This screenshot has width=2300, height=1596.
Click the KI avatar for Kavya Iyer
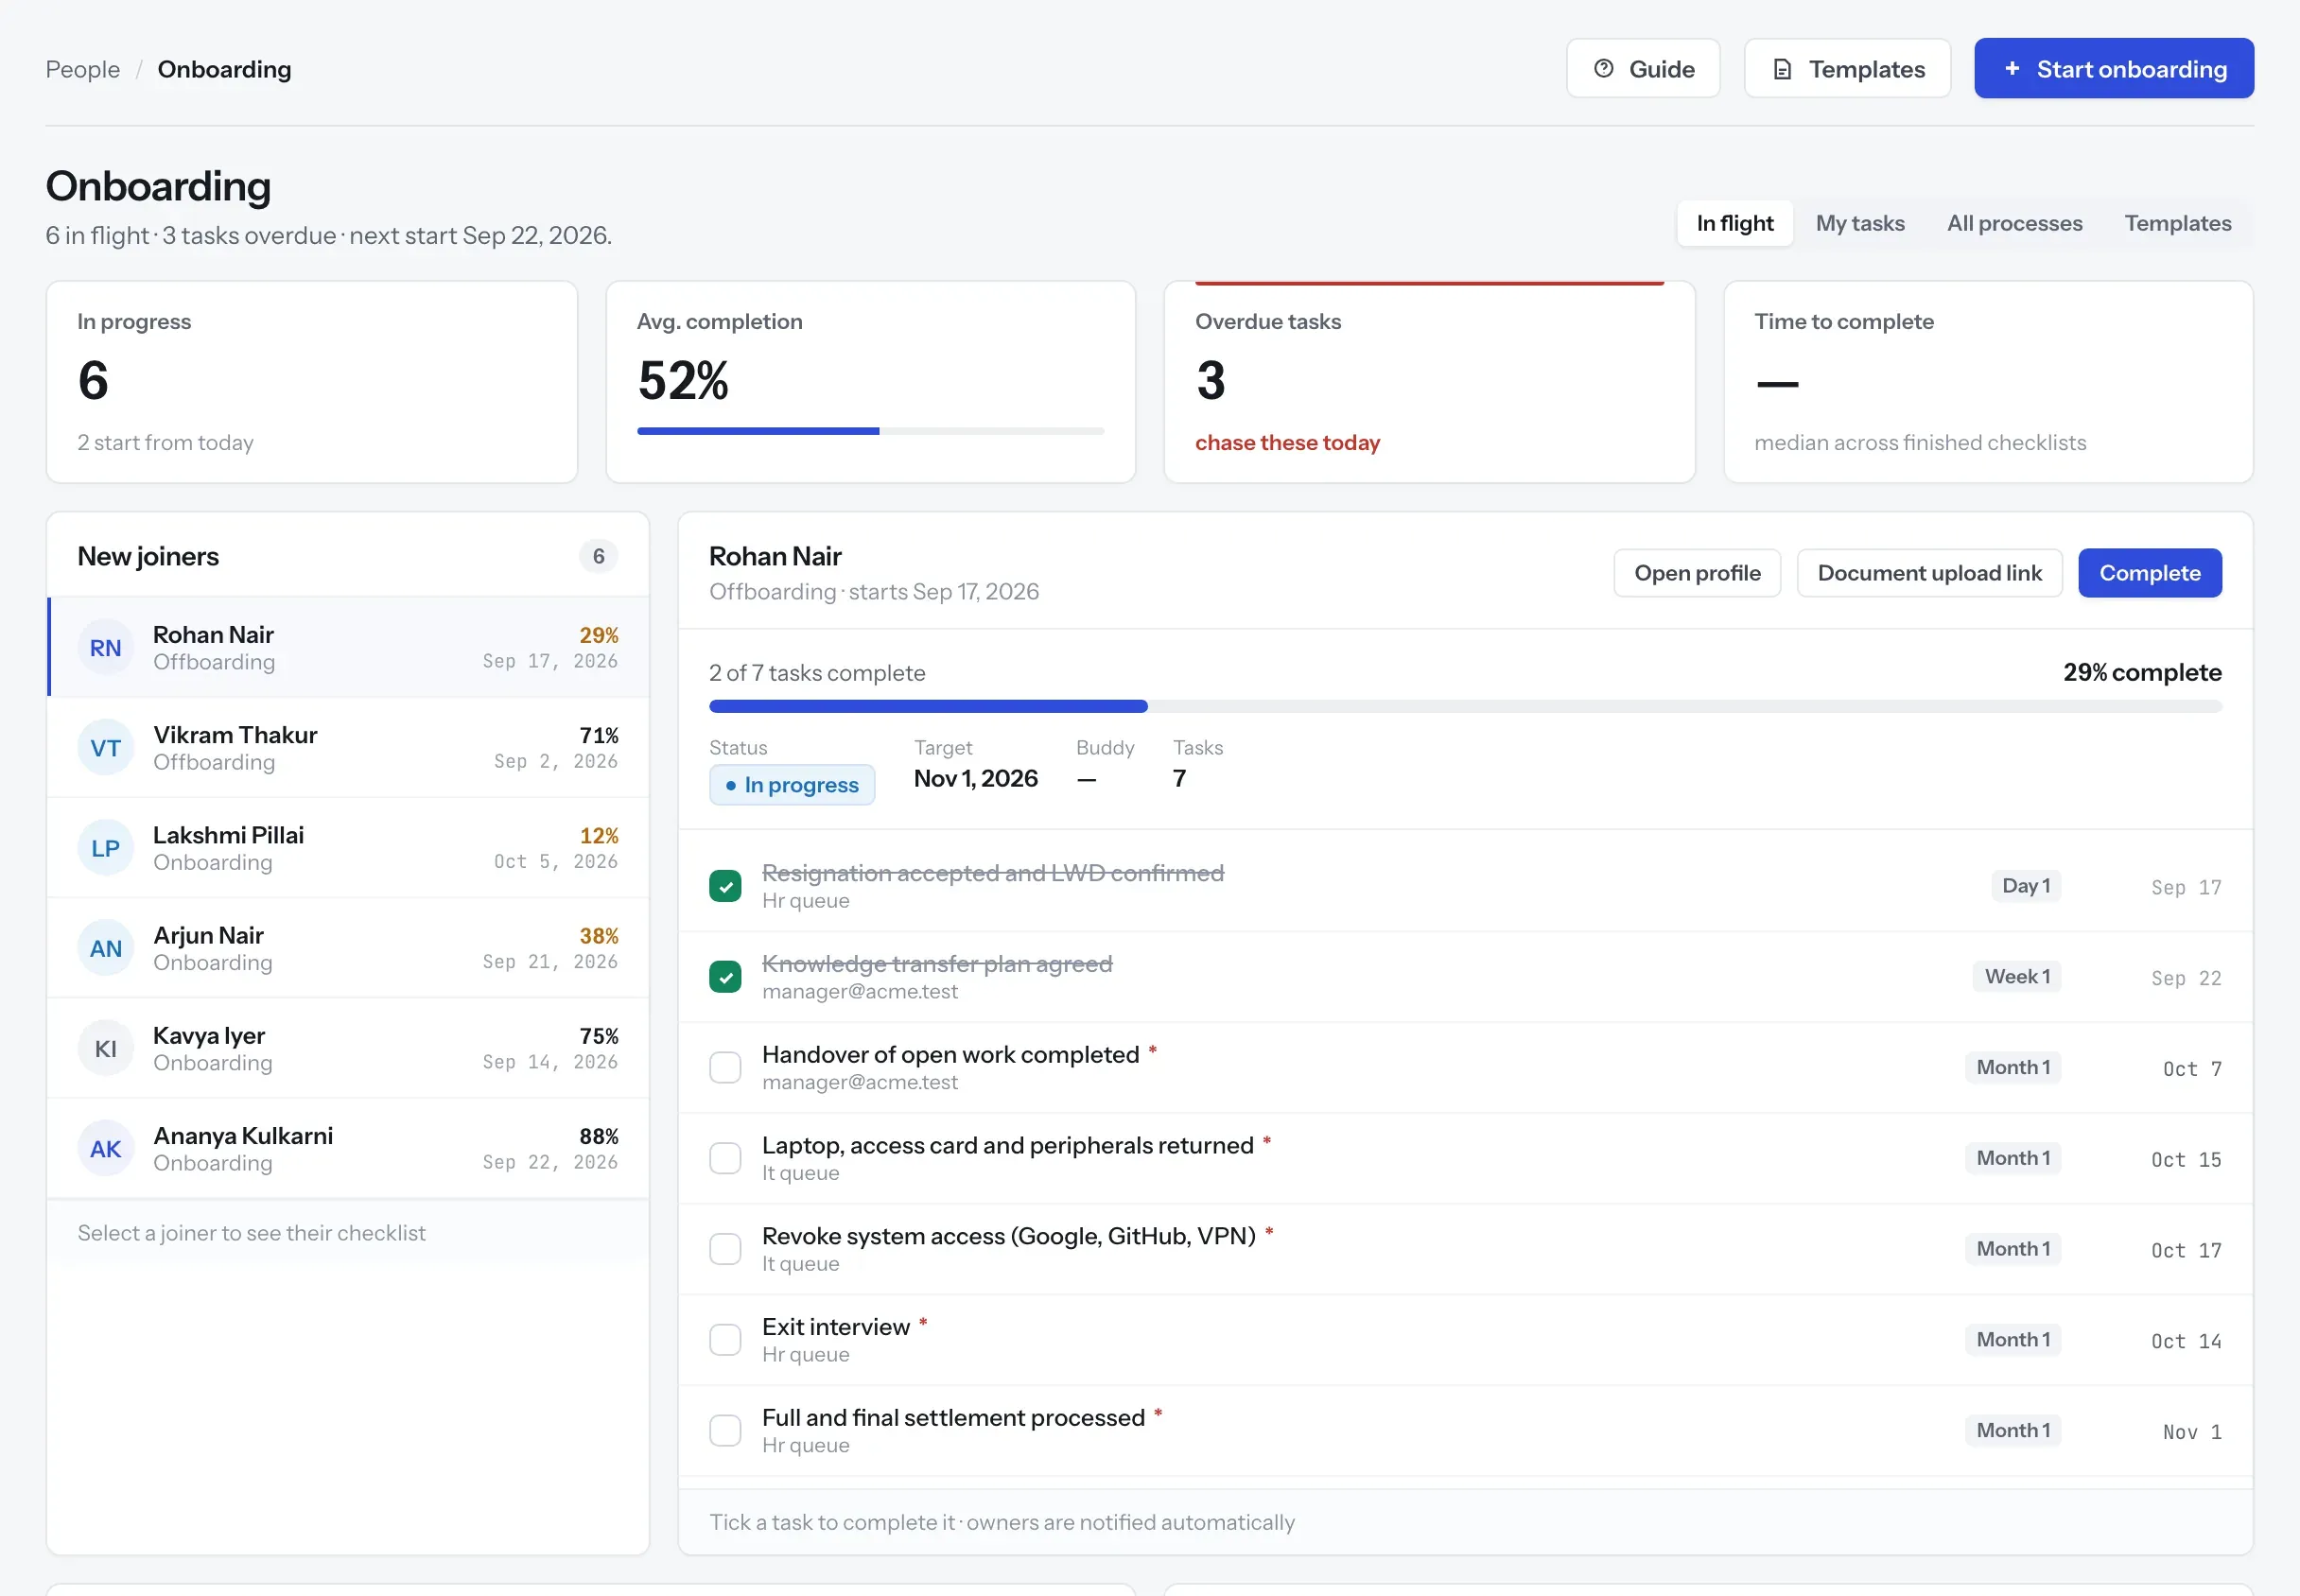[x=105, y=1047]
